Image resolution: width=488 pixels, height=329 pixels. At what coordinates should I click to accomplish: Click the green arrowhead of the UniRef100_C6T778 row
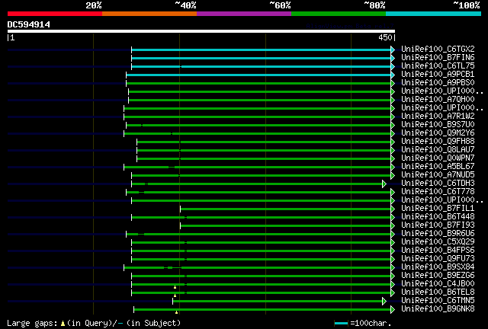(x=393, y=193)
